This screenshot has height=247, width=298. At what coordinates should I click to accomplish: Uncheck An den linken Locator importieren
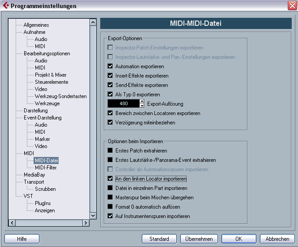(110, 178)
